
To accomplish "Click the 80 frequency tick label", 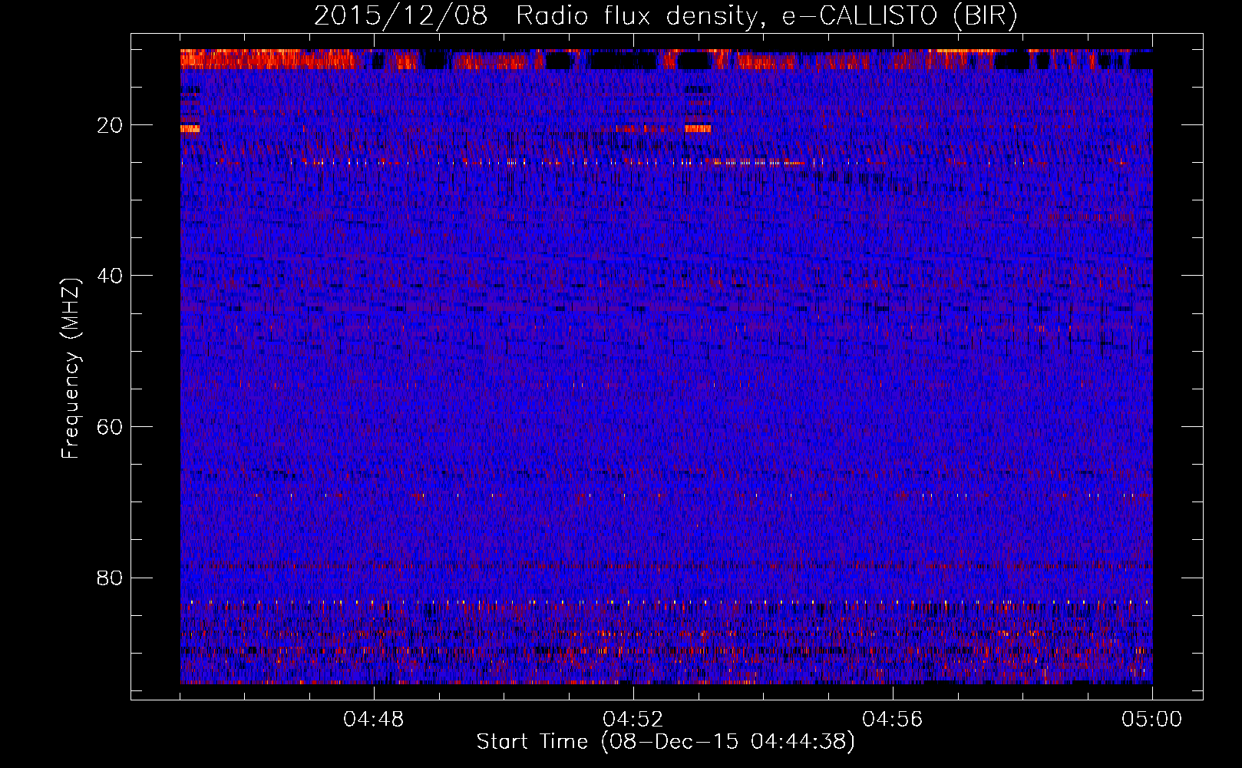I will tap(111, 578).
